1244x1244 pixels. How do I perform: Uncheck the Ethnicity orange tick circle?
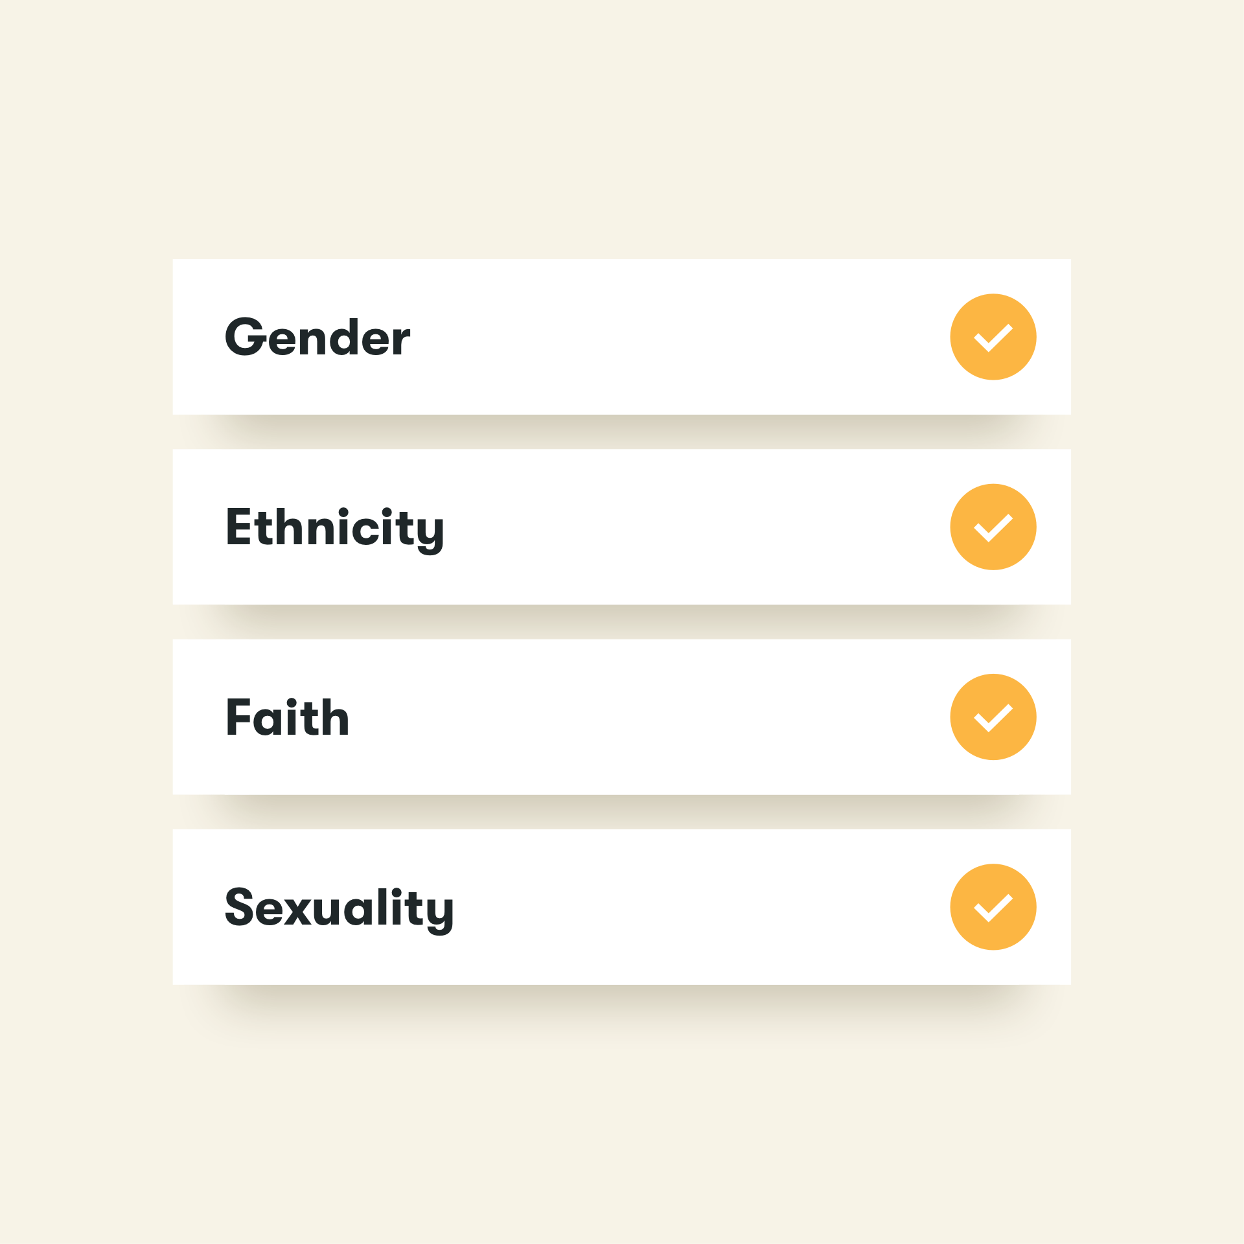click(993, 527)
